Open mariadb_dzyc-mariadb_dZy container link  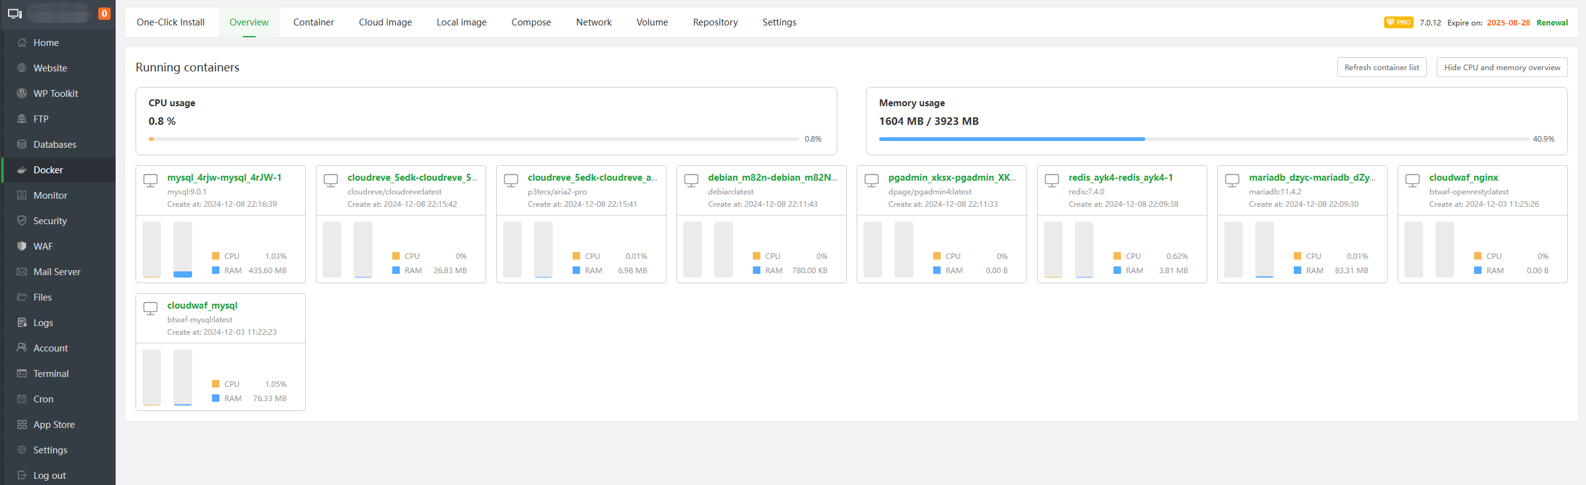click(x=1312, y=178)
